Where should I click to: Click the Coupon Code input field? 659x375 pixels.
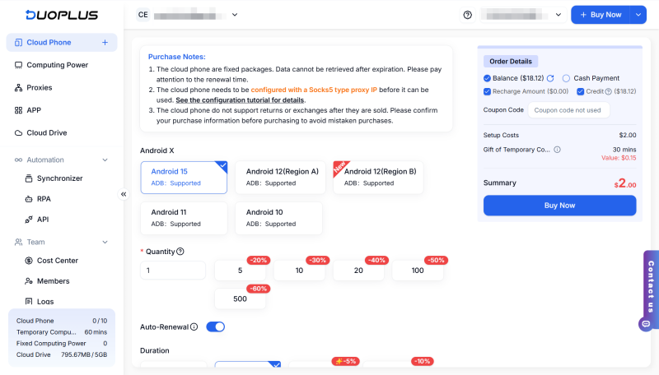(568, 109)
